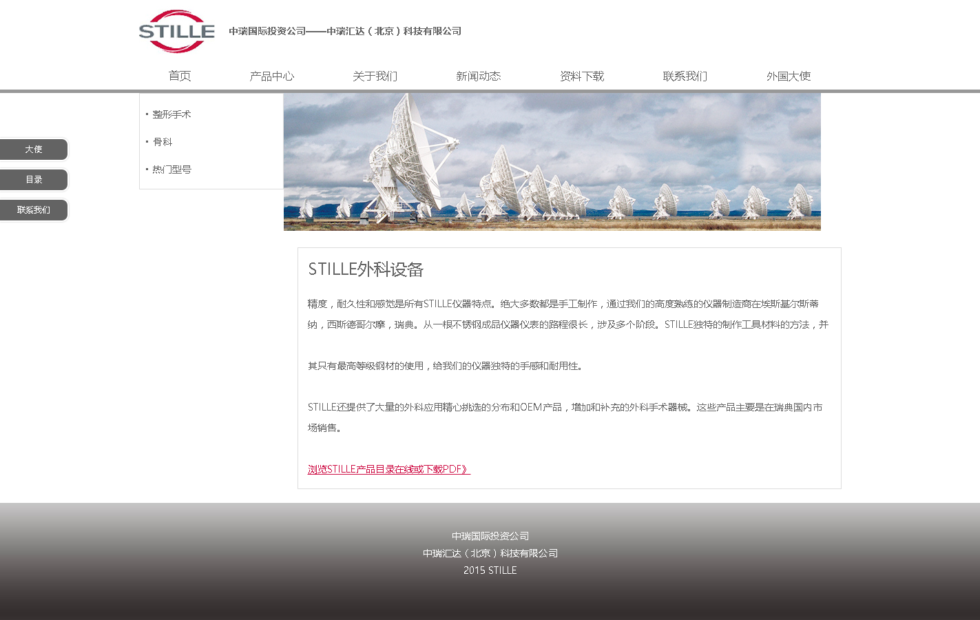Navigate to the 联系我们 menu item
This screenshot has width=980, height=620.
(684, 76)
